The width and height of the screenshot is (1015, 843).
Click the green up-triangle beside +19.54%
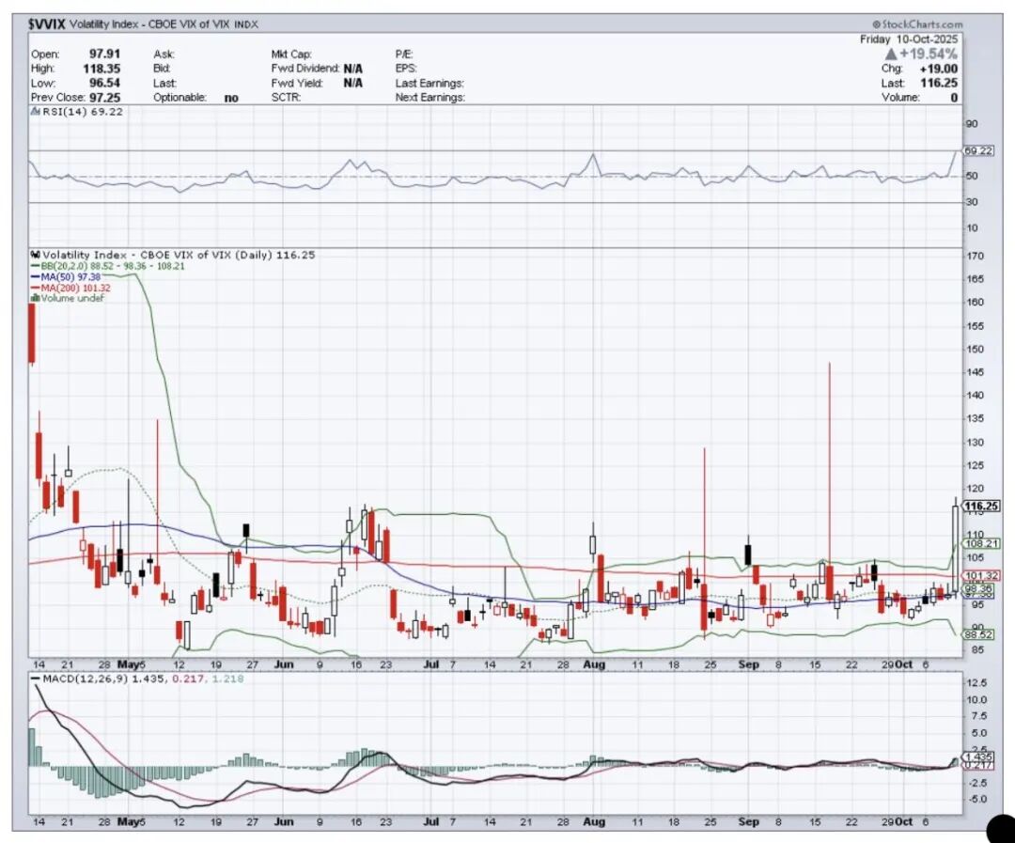[x=891, y=54]
